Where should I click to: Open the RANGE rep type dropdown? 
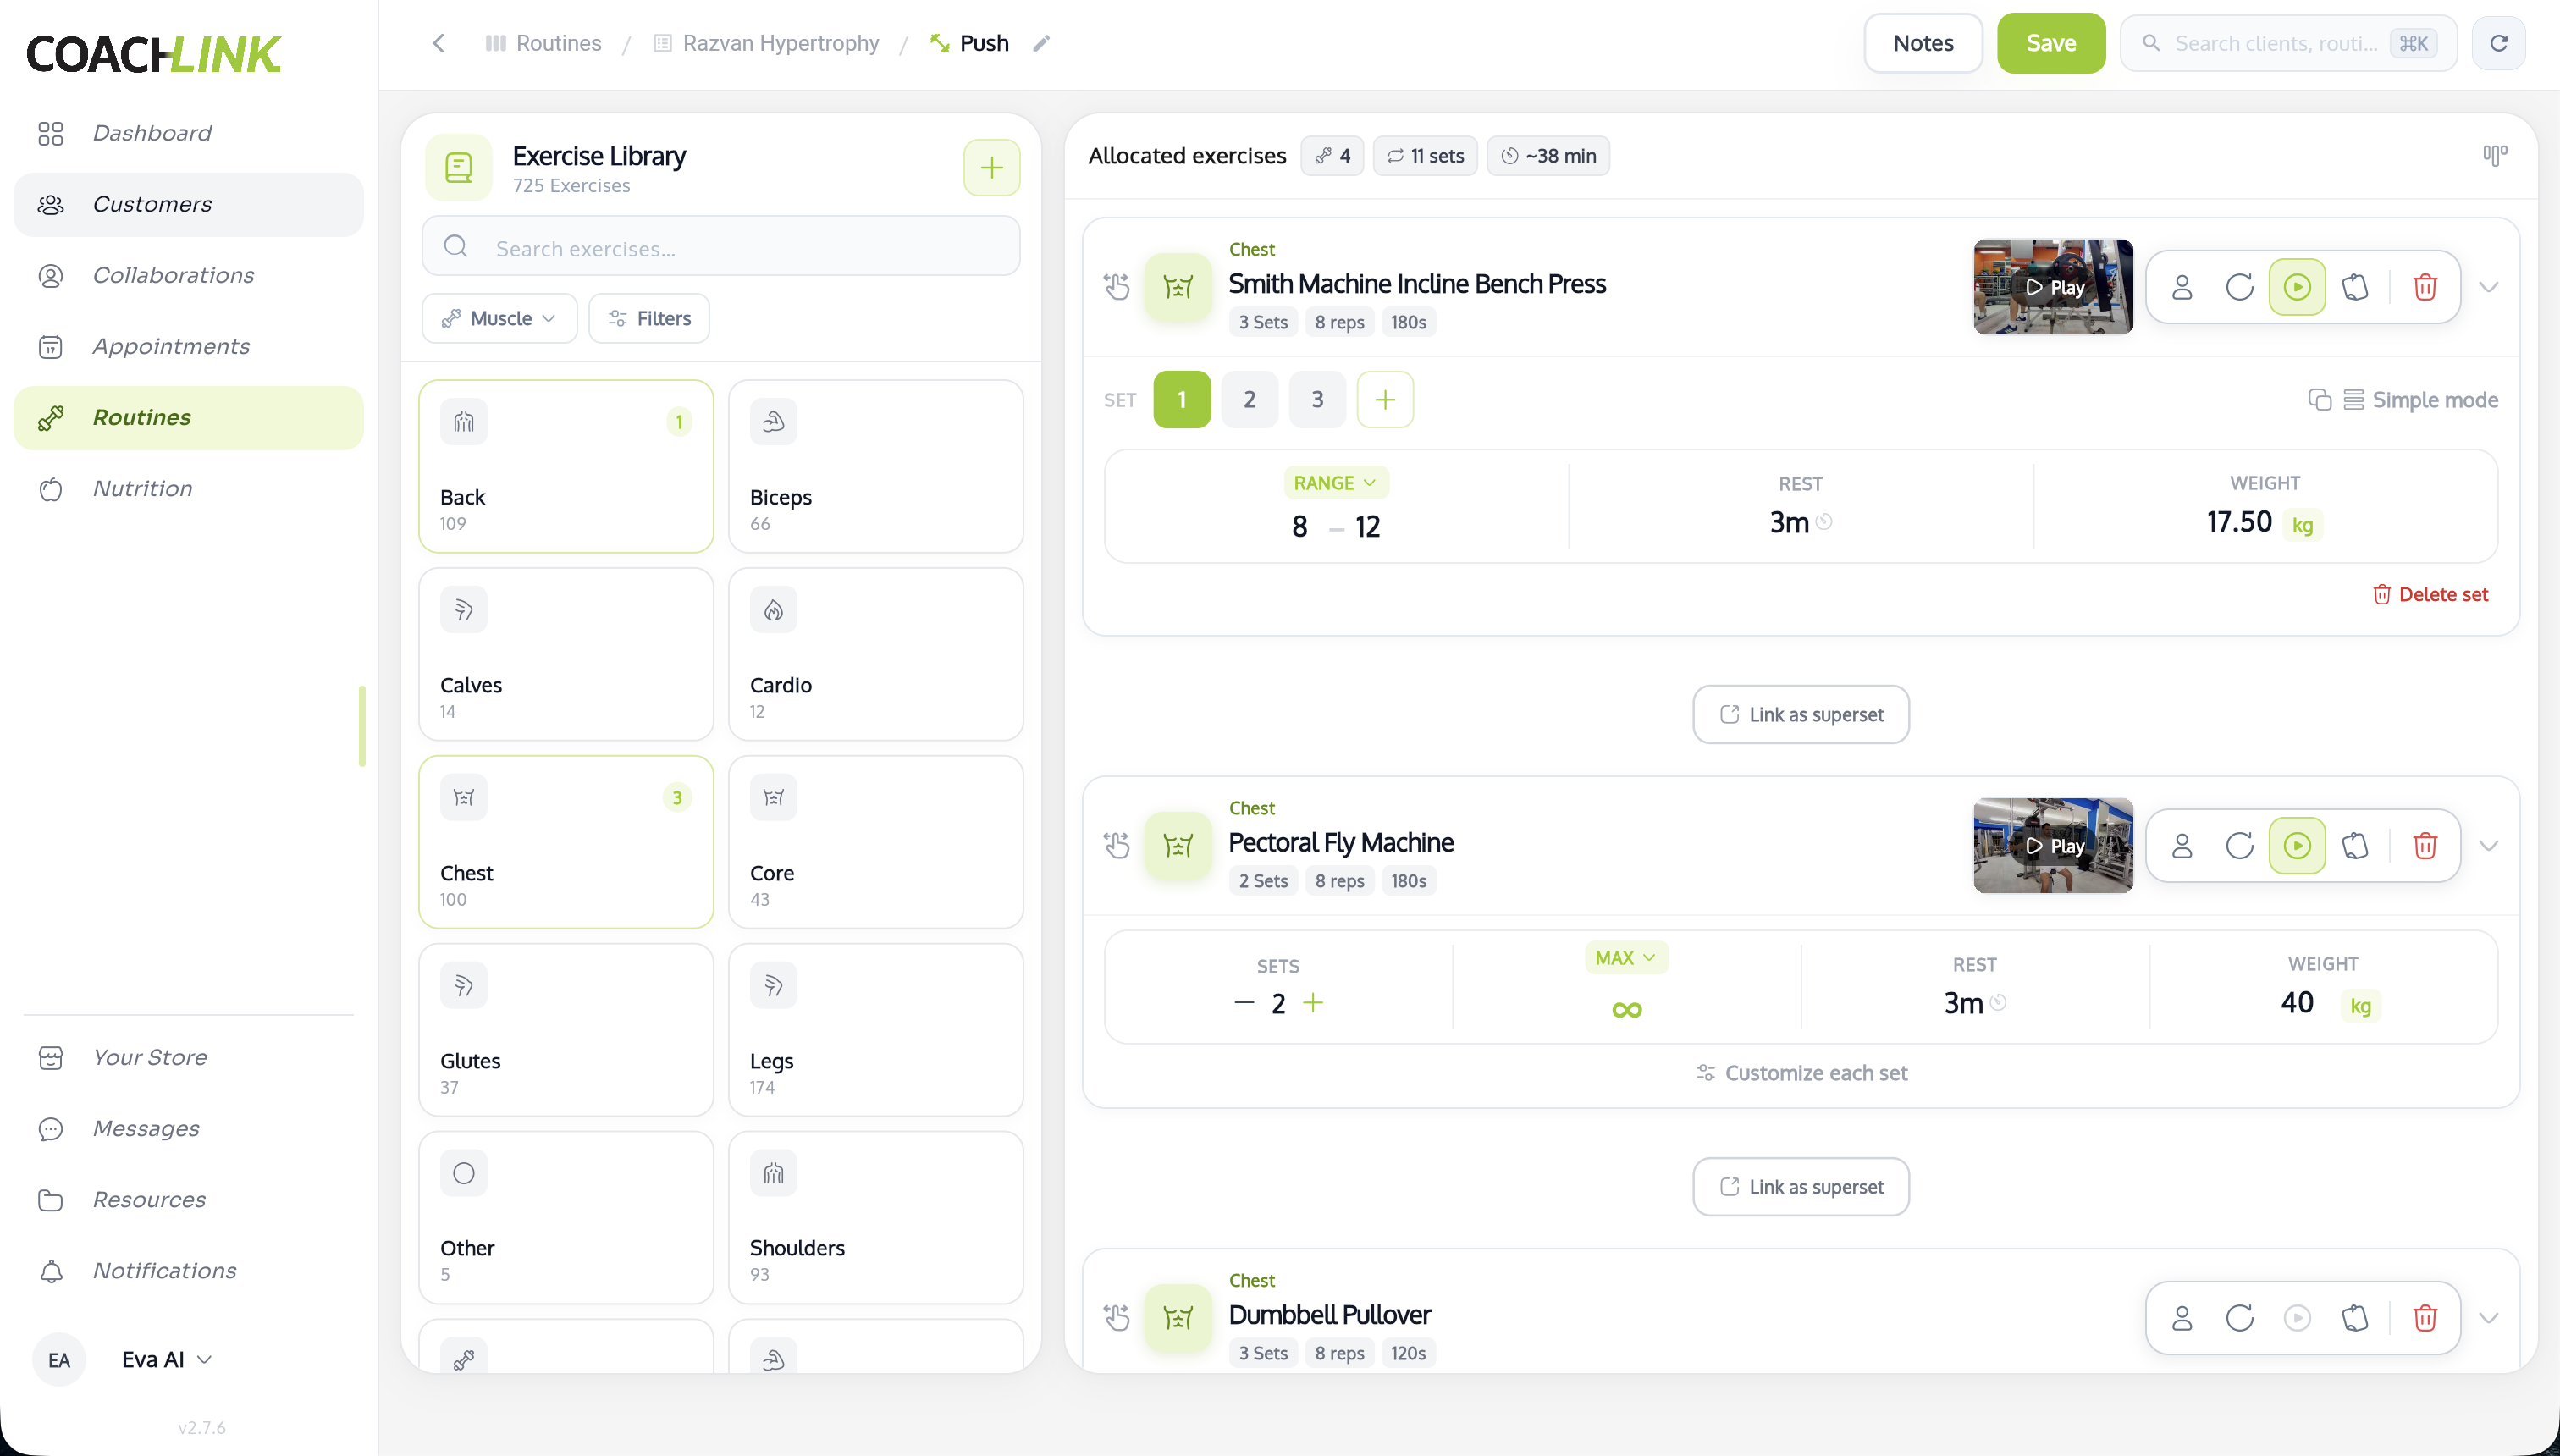[1335, 483]
